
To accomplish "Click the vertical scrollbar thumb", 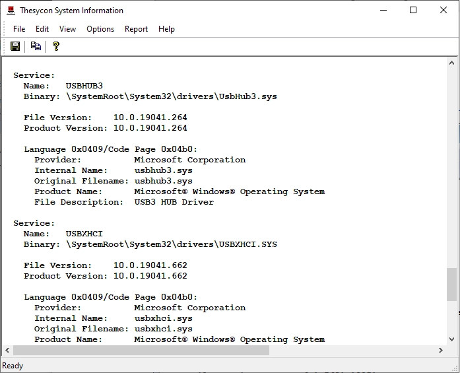I will (x=451, y=285).
